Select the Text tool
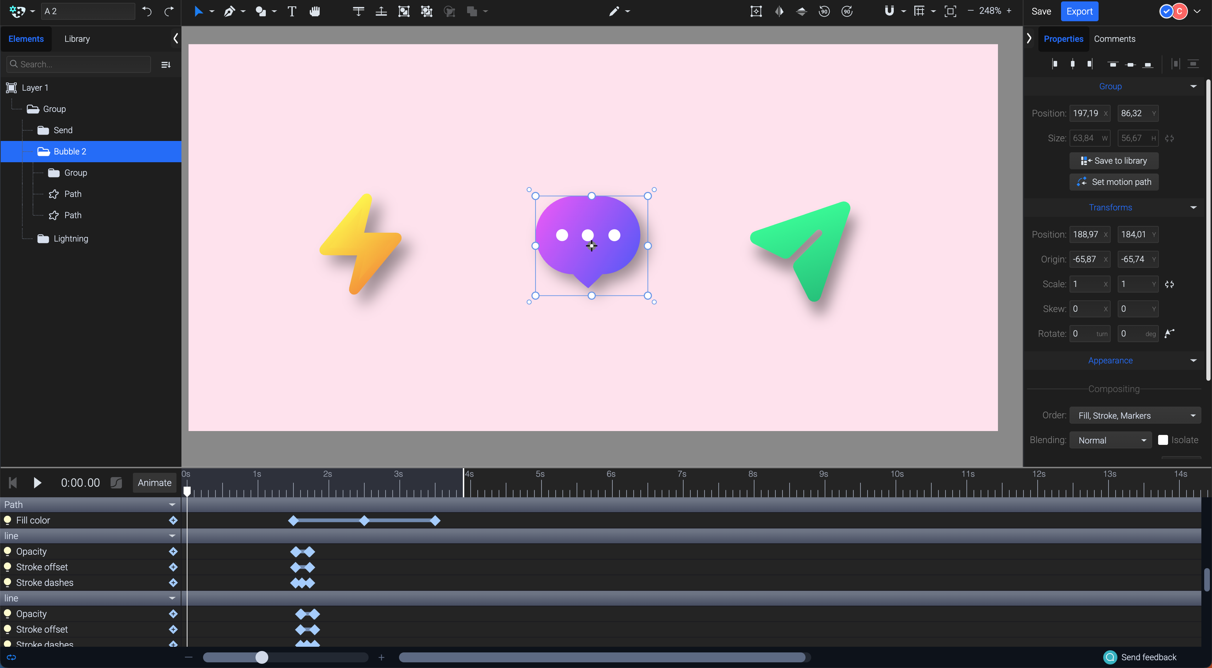Screen dimensions: 1212x668 [x=292, y=11]
